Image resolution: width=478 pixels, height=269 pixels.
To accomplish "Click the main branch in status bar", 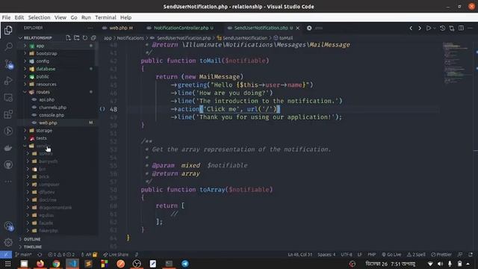I will coord(23,254).
